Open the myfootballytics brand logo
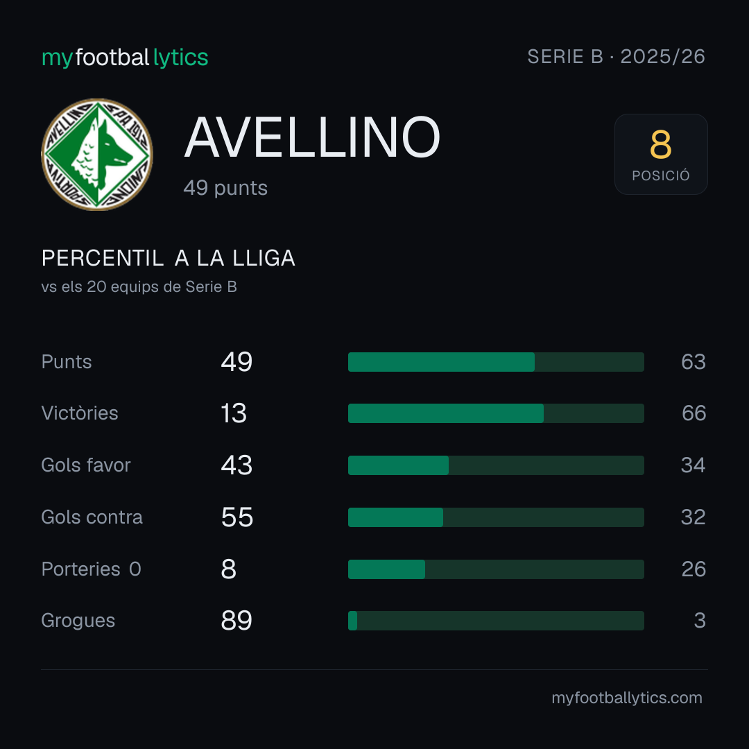This screenshot has height=749, width=749. pyautogui.click(x=125, y=58)
